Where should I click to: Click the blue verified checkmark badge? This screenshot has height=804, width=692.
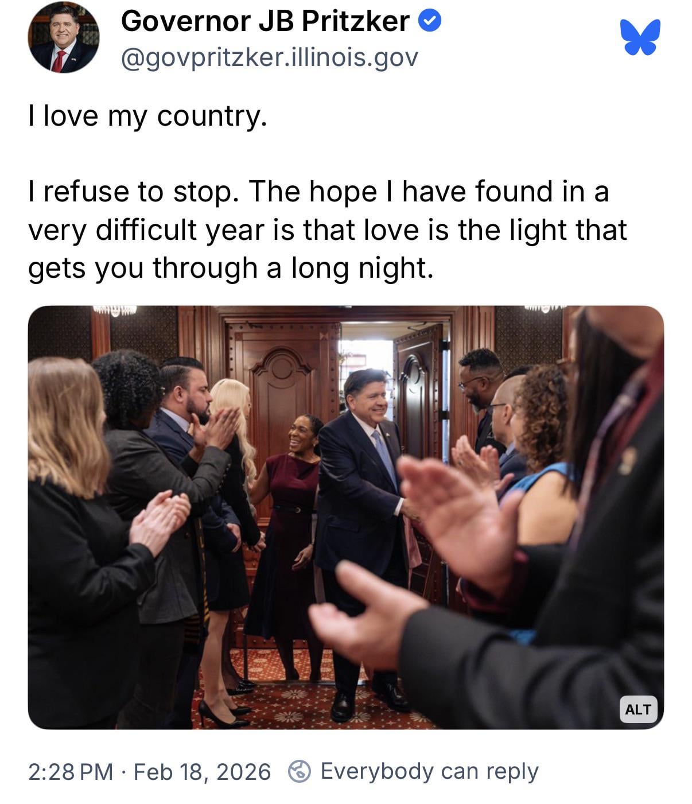click(430, 21)
